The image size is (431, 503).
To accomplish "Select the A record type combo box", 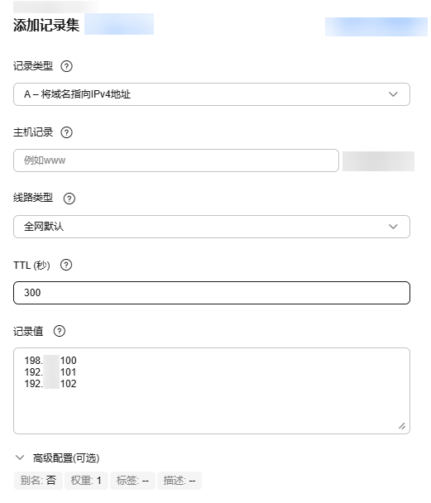I will (212, 94).
